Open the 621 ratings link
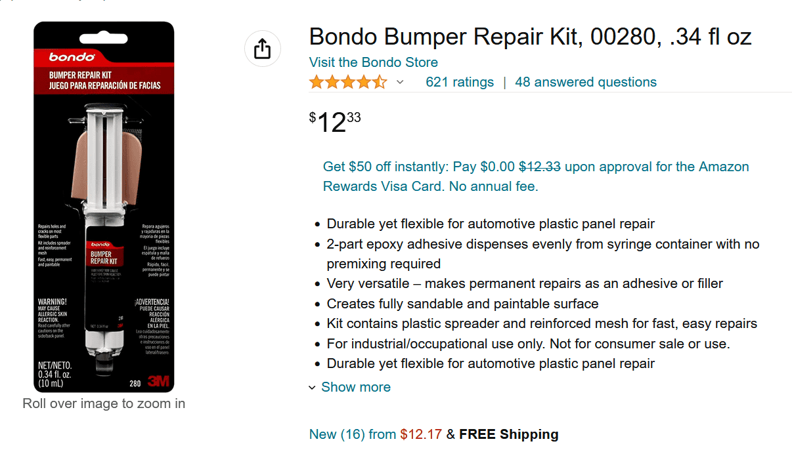Viewport: 792px width, 452px height. tap(460, 82)
